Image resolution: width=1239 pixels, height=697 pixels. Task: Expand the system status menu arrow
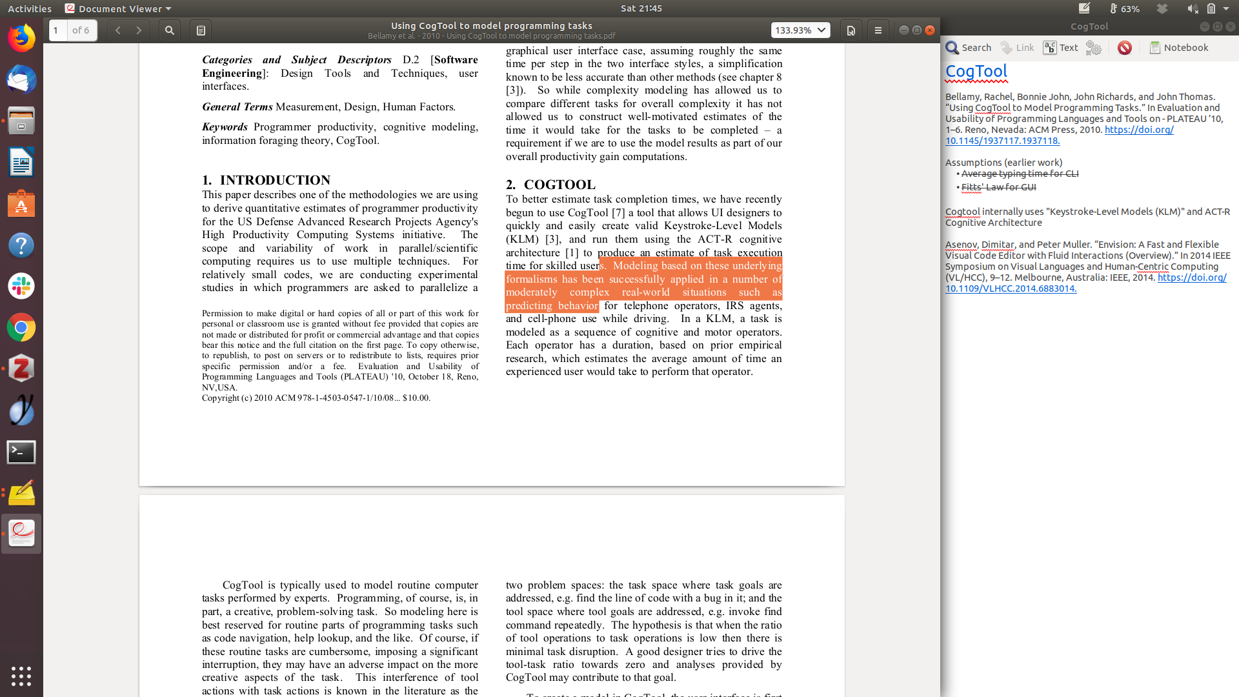pyautogui.click(x=1226, y=8)
